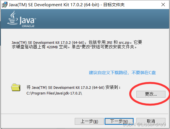Screen dimensions: 170x129
Task: Go back with 上一步(B) button
Action: tap(89, 121)
